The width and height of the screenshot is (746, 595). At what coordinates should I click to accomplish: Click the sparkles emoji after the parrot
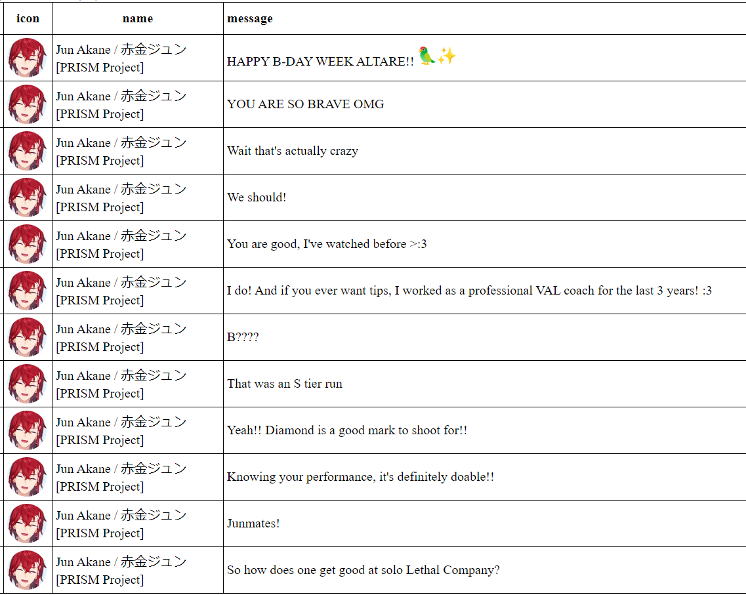[447, 56]
